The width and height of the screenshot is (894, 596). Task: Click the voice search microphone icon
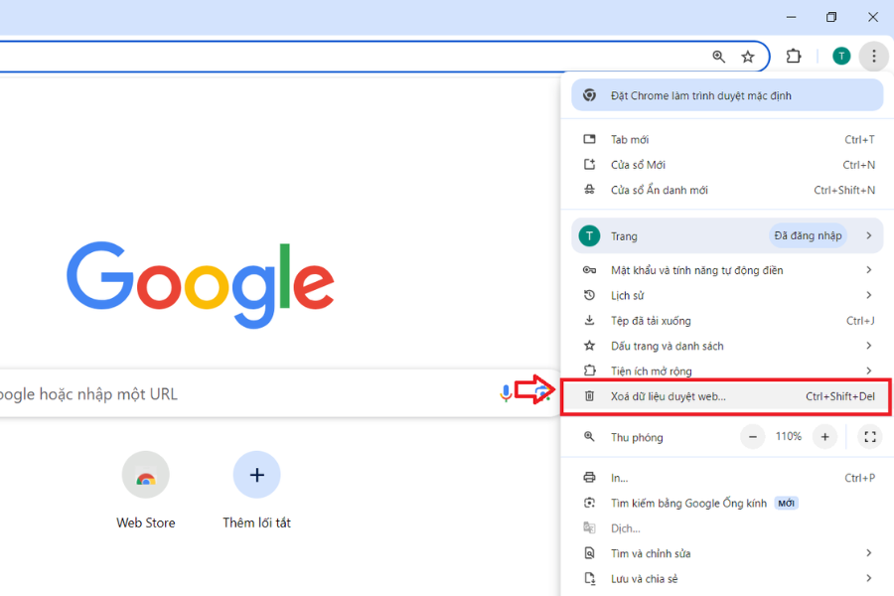(507, 393)
